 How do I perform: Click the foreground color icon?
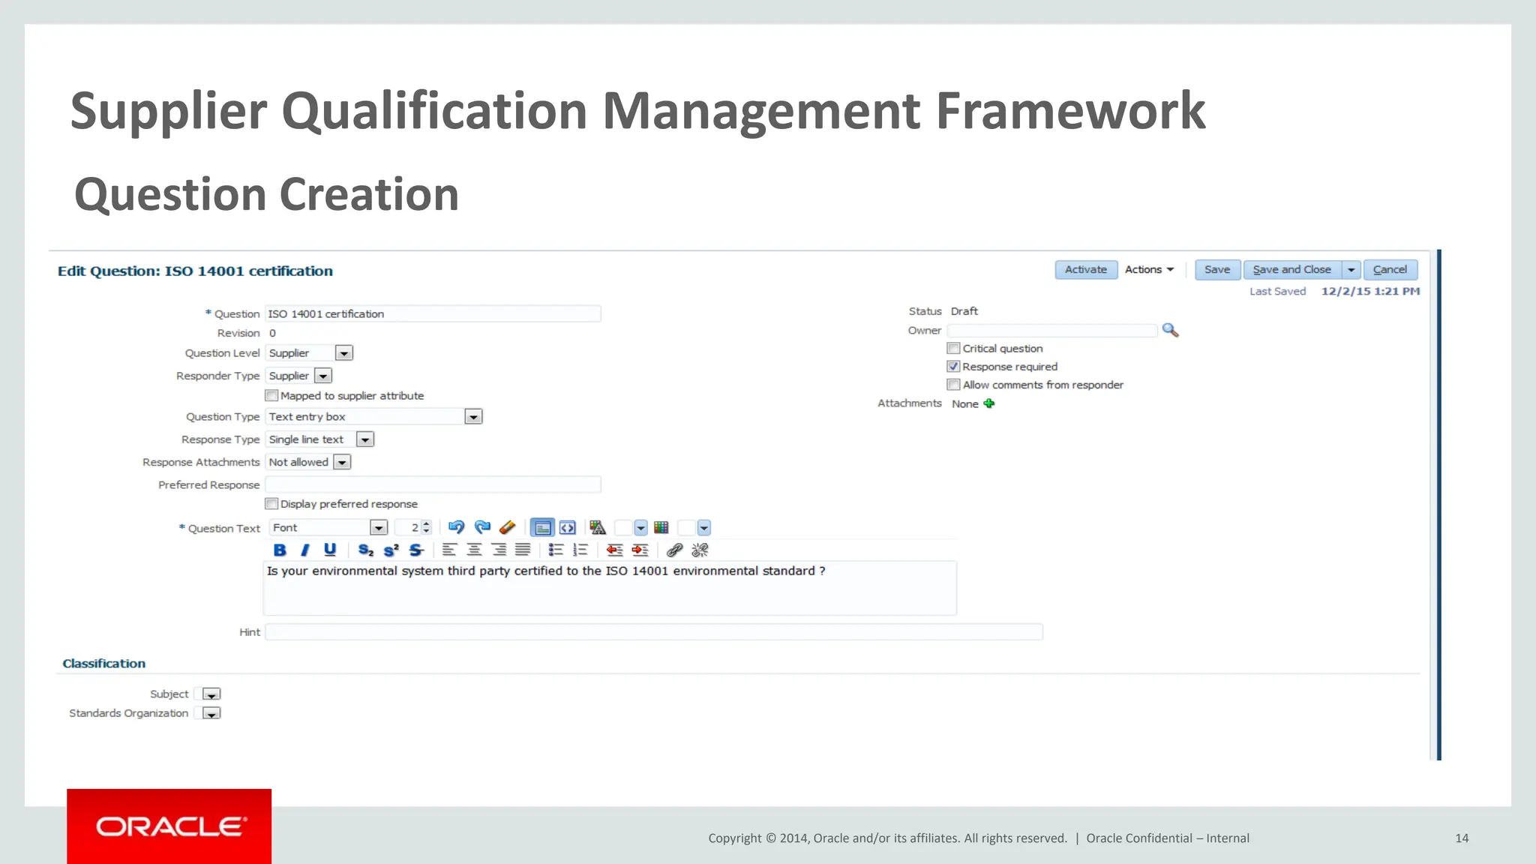[598, 527]
